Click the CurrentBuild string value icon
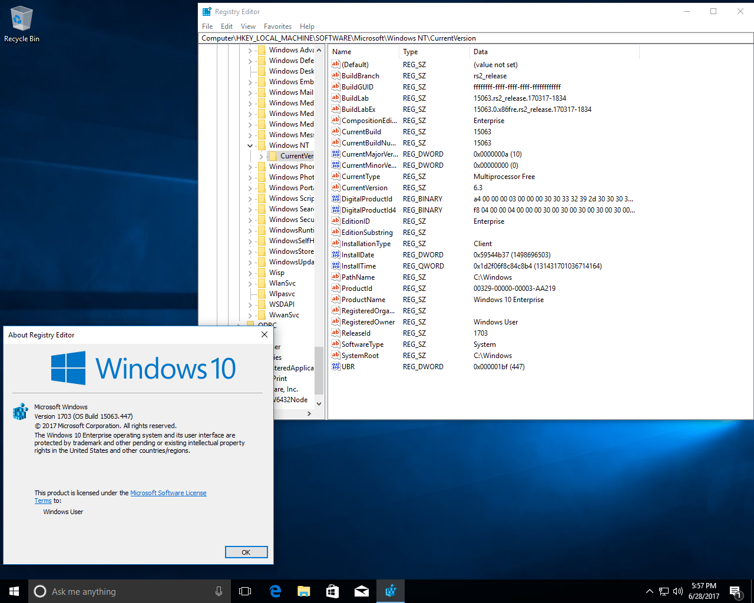This screenshot has width=754, height=603. pyautogui.click(x=336, y=131)
